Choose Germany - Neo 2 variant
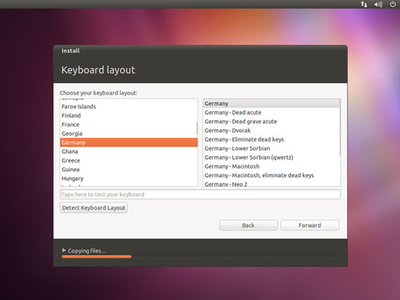This screenshot has width=400, height=300. pyautogui.click(x=271, y=184)
